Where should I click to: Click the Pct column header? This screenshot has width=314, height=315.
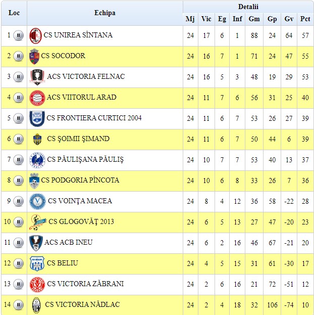(x=305, y=19)
